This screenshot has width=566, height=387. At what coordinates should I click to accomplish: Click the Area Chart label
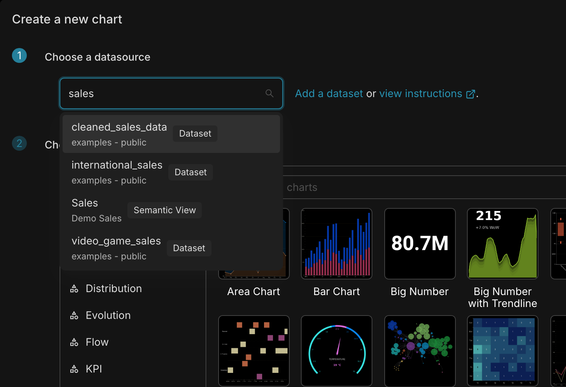pos(254,291)
